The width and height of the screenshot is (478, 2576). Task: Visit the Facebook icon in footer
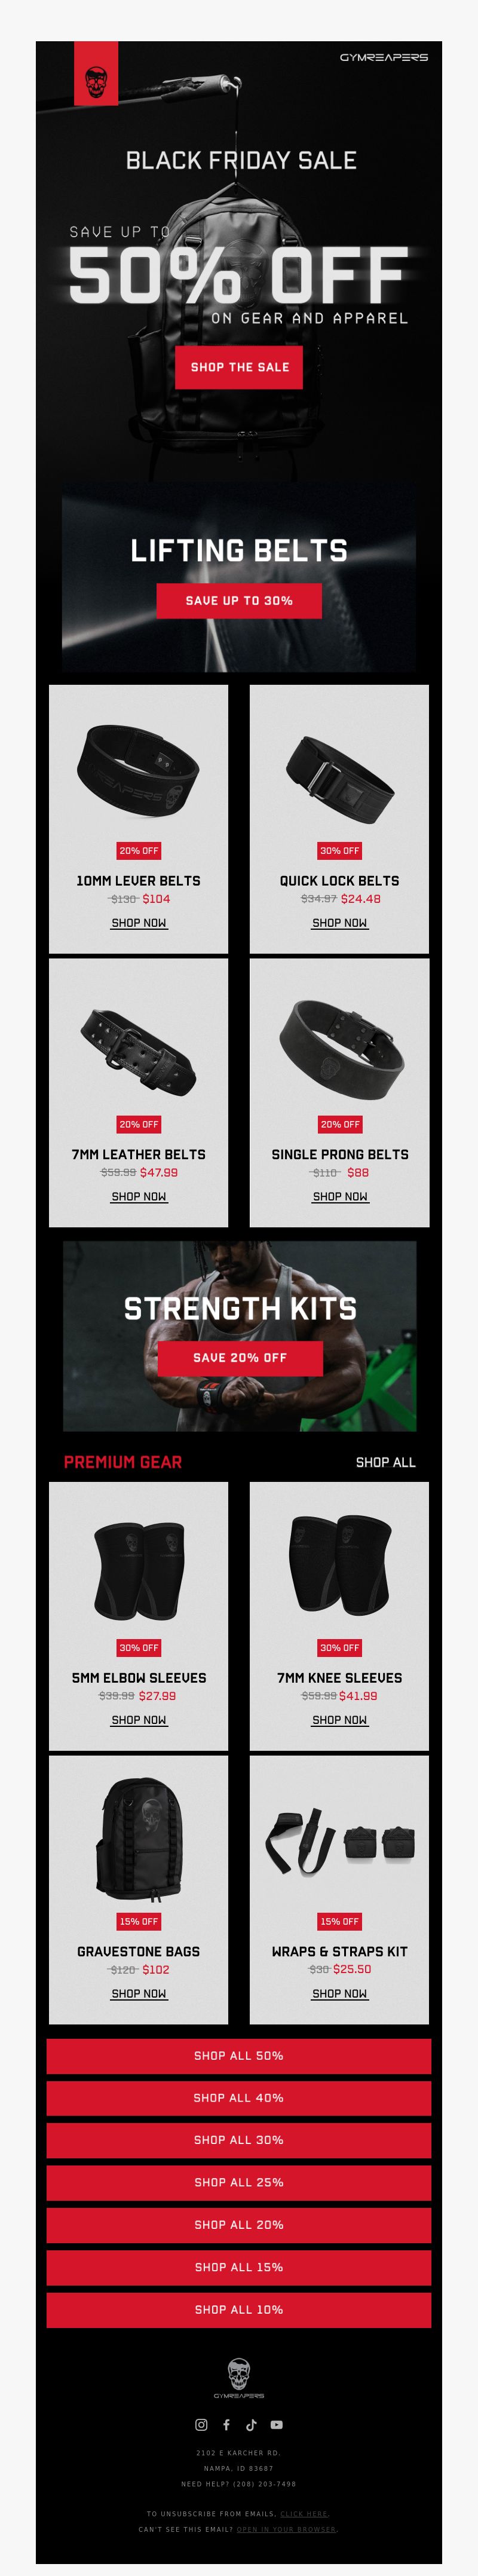click(x=226, y=2424)
